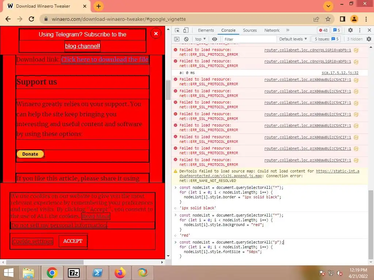This screenshot has width=374, height=280.
Task: Open PowerShell from the taskbar
Action: 98,273
